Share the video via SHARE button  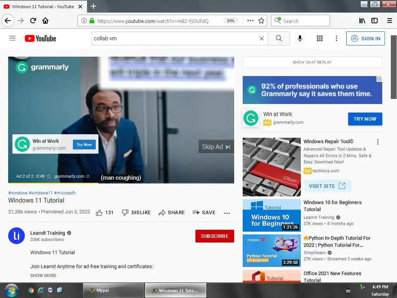172,213
